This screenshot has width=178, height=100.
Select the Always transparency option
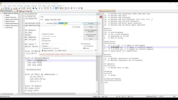click(84, 48)
